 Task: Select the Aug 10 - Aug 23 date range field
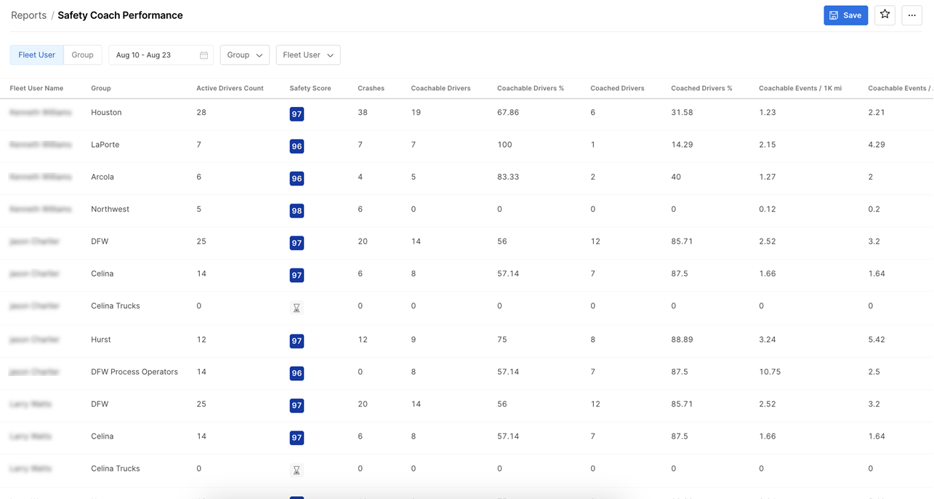click(161, 55)
